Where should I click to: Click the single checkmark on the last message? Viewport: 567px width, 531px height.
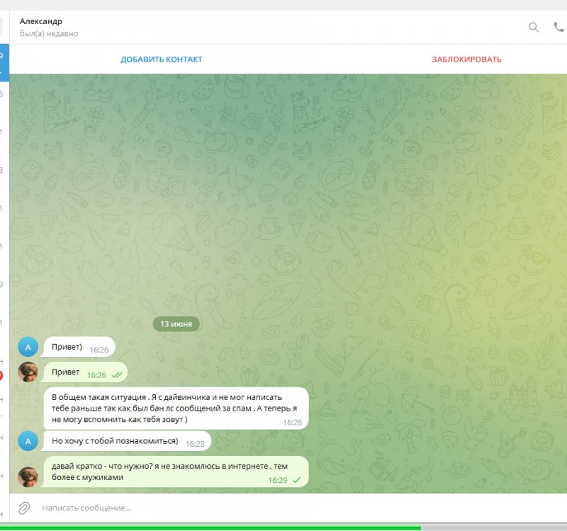pos(297,480)
